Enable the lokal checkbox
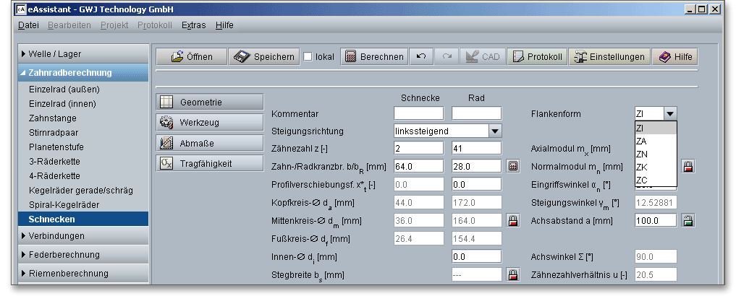Viewport: 736px width, 296px height. pyautogui.click(x=308, y=57)
